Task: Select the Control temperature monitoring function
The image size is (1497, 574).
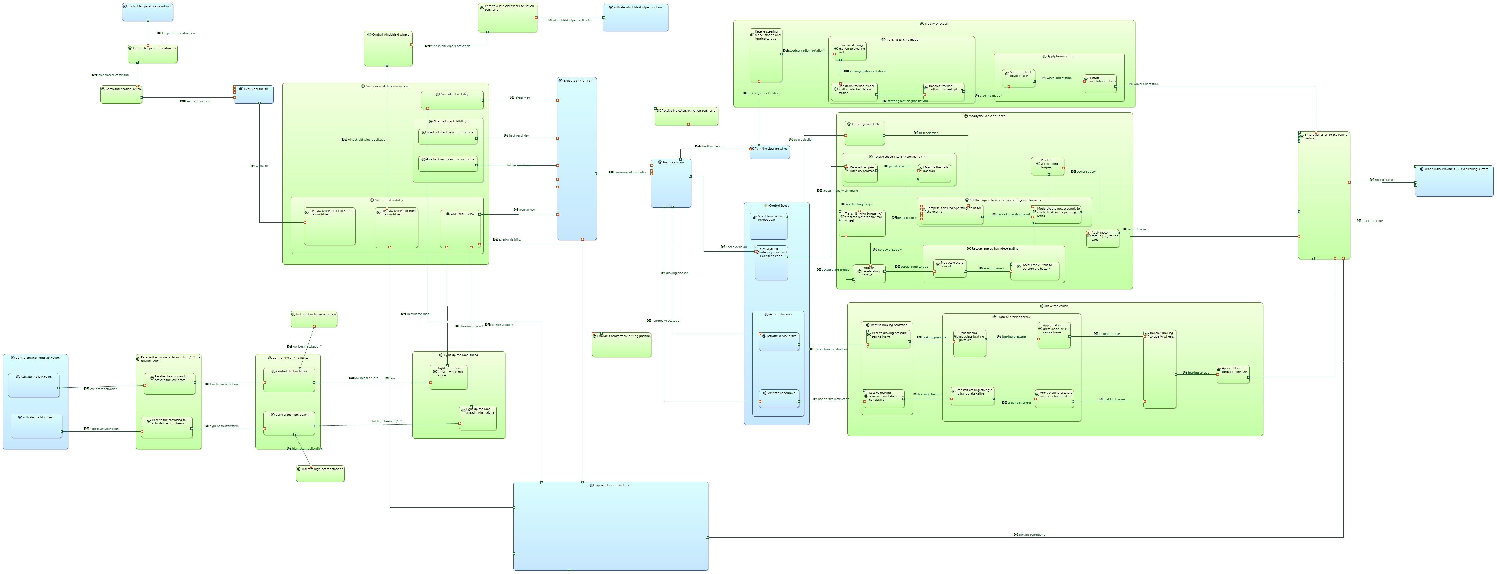Action: click(x=147, y=12)
